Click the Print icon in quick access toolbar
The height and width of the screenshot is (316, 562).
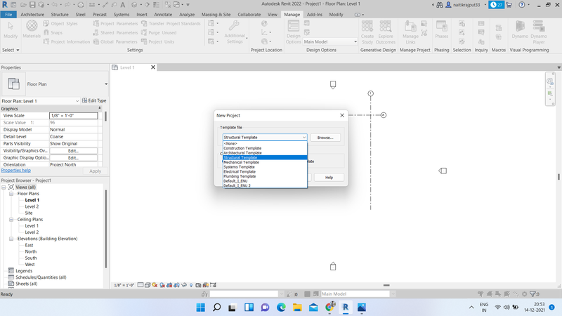click(x=81, y=5)
